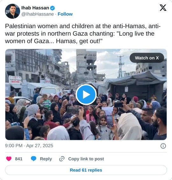This screenshot has width=172, height=180.
Task: Click the chain link icon
Action: pyautogui.click(x=62, y=159)
